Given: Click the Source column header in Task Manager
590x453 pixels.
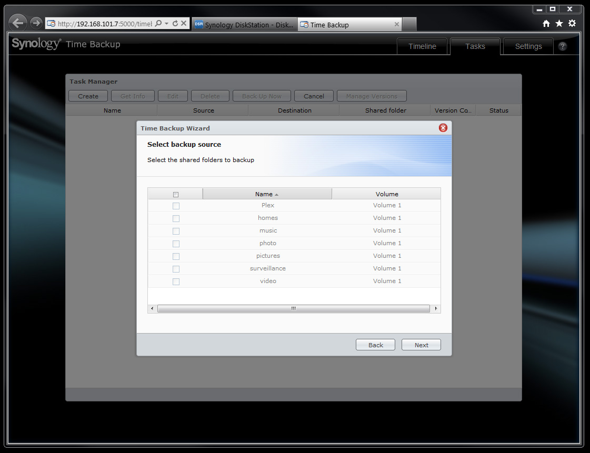Looking at the screenshot, I should click(x=204, y=110).
